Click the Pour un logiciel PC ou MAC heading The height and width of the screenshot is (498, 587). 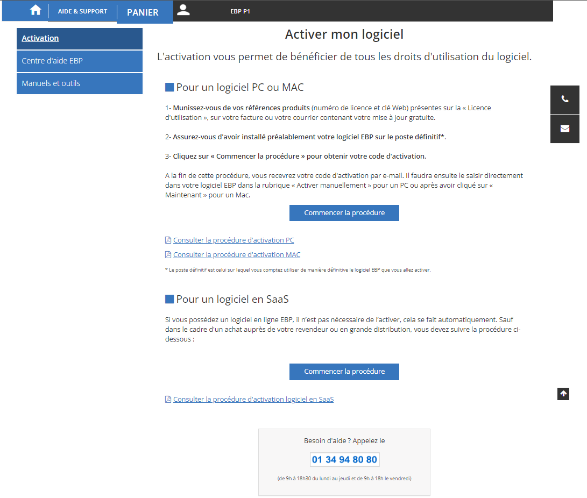(240, 87)
